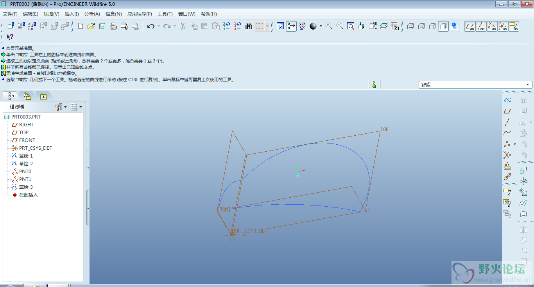Toggle the spin center display

pyautogui.click(x=291, y=26)
